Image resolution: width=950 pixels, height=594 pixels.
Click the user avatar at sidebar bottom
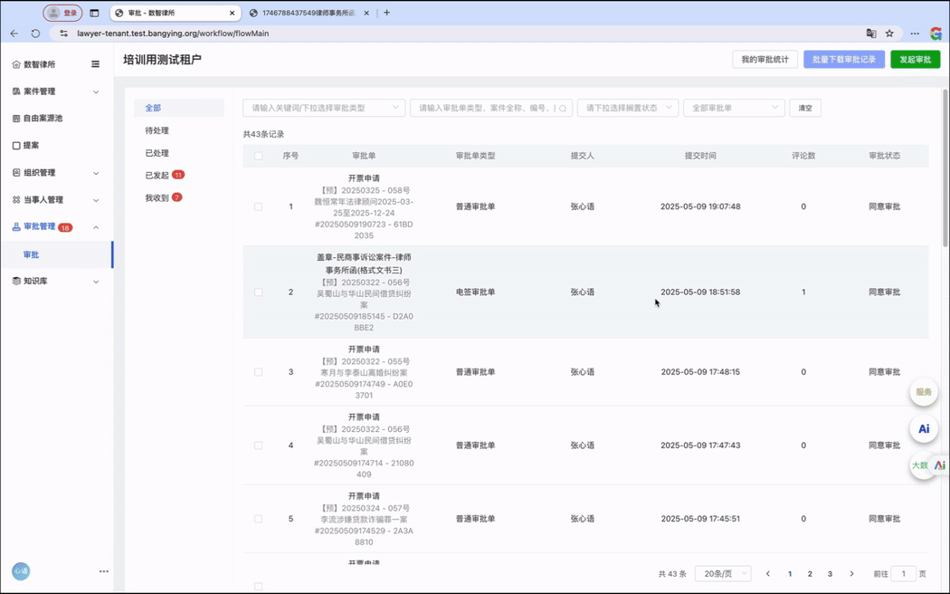[x=21, y=571]
